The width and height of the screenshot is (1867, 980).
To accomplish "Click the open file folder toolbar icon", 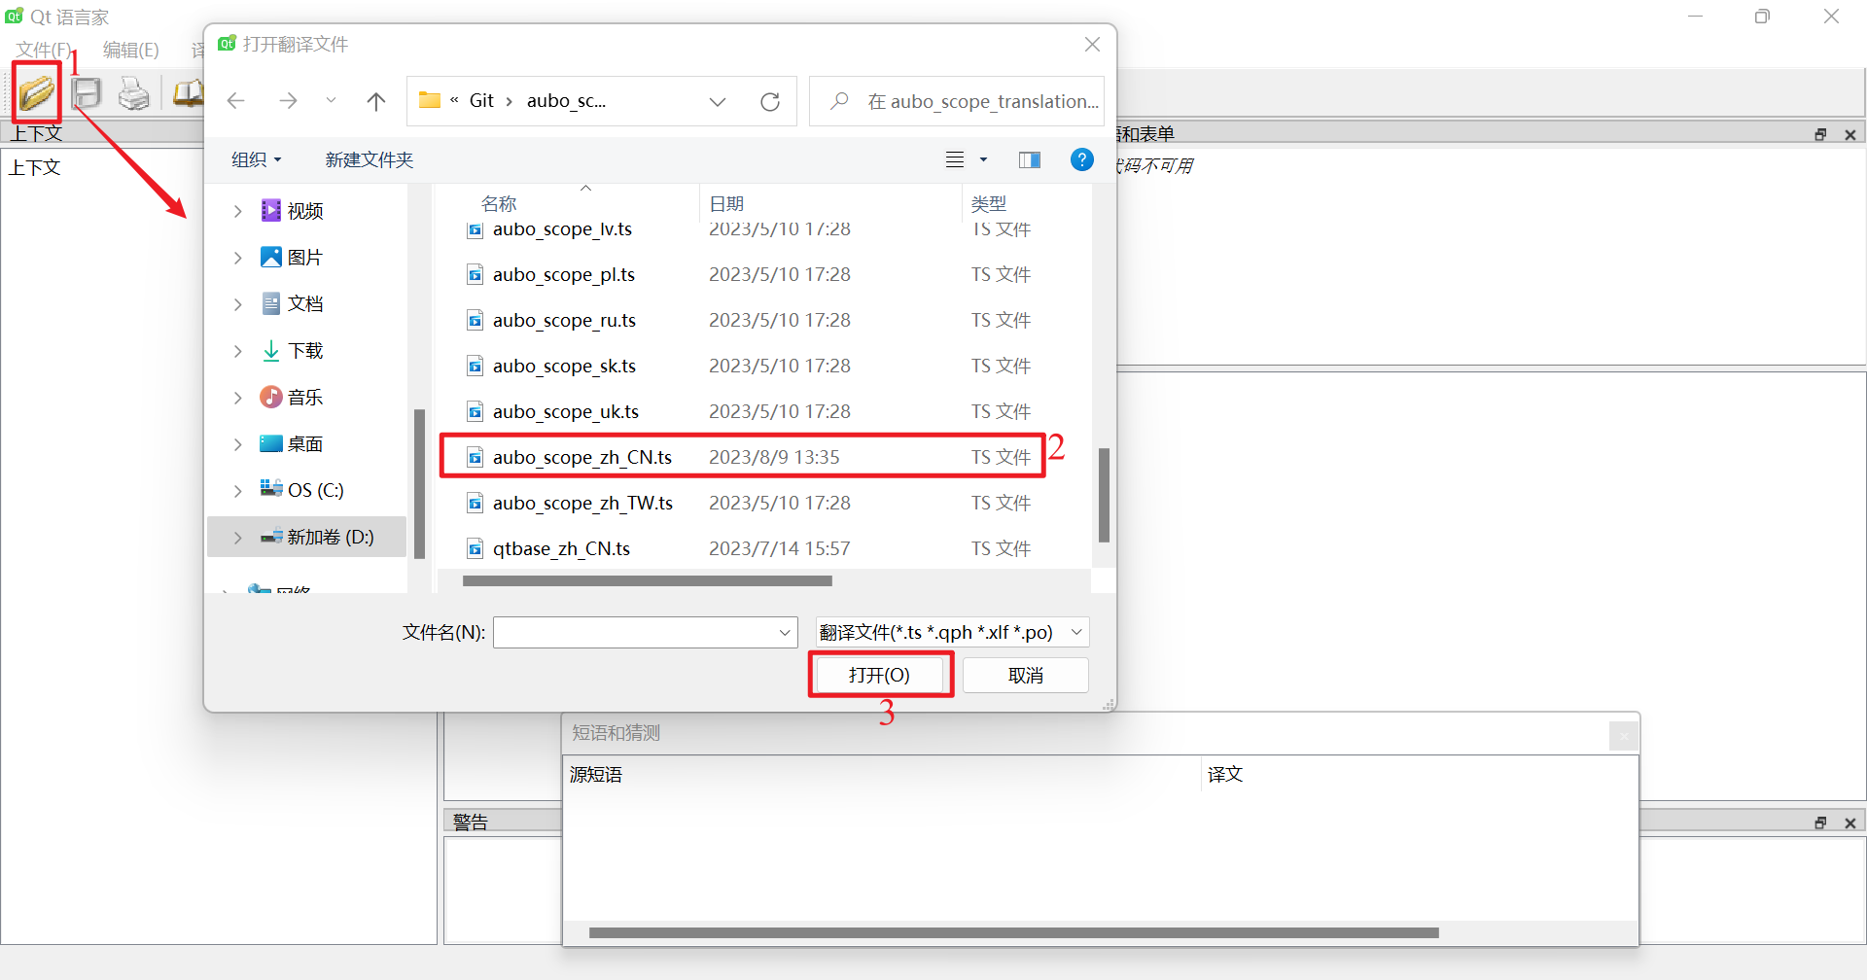I will (37, 93).
